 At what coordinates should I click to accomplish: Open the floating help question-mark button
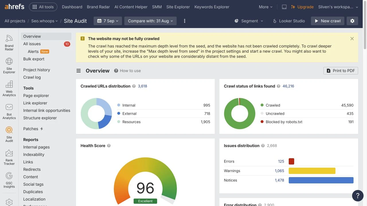(358, 196)
